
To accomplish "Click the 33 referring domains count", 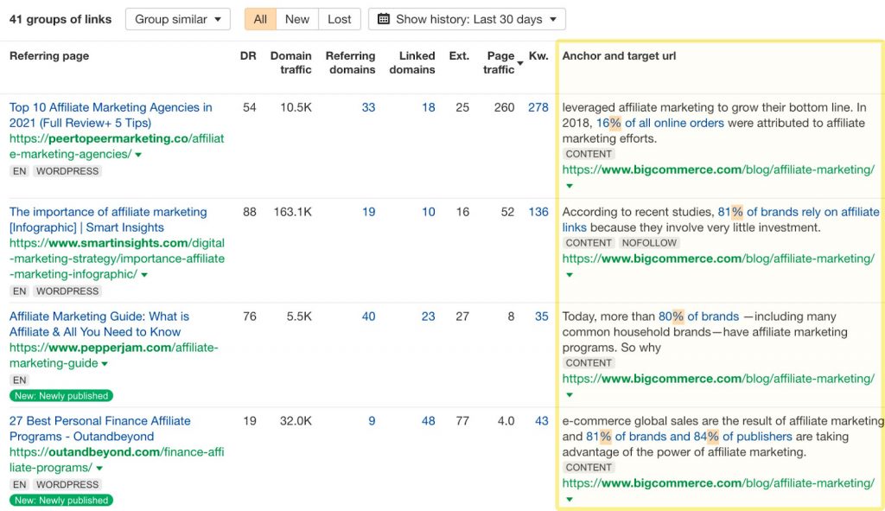I will (x=368, y=107).
